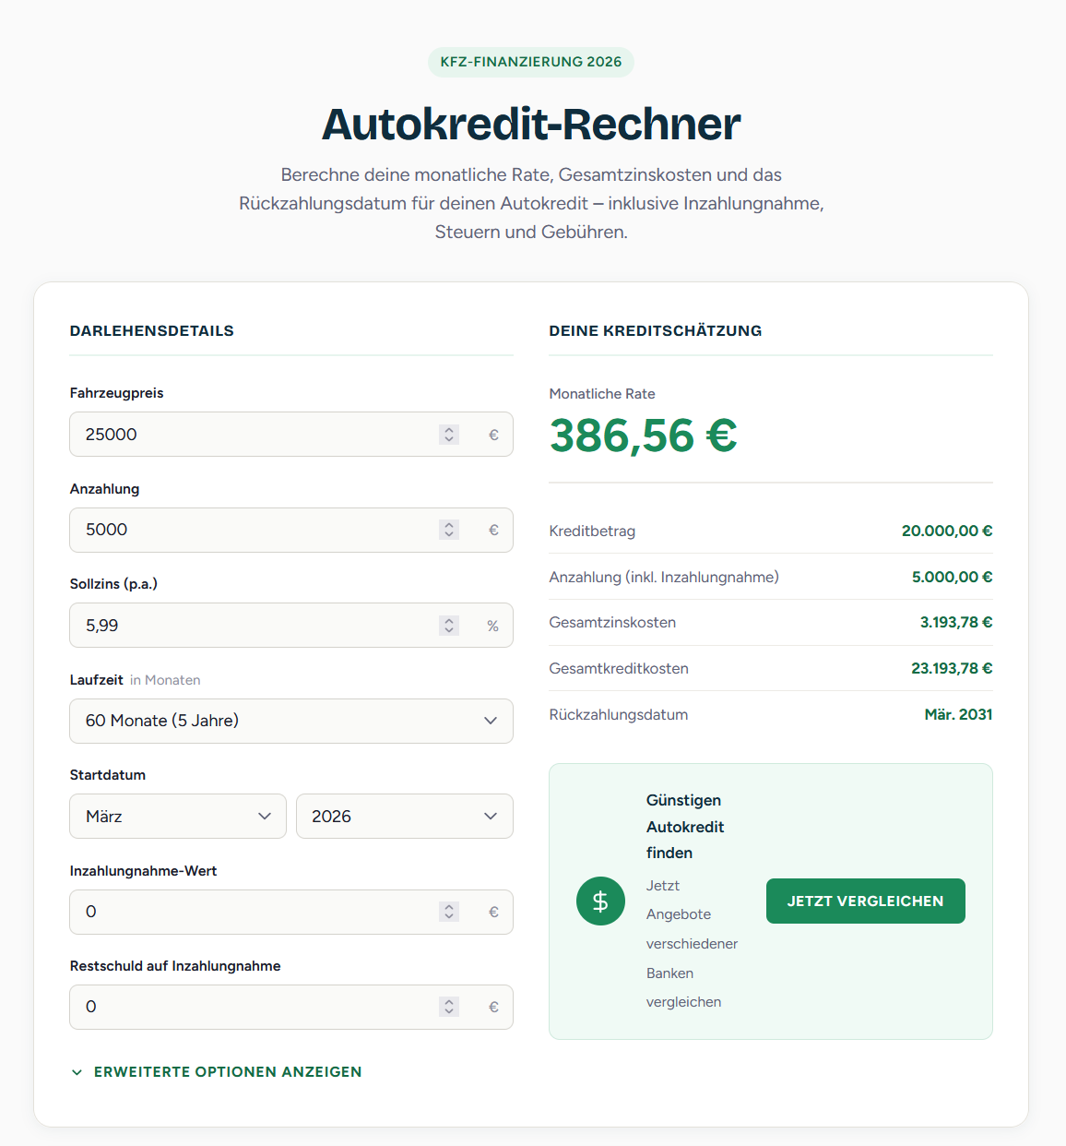The image size is (1066, 1146).
Task: Click the Gesamtzinskosten value 3.193,78 €
Action: 956,622
